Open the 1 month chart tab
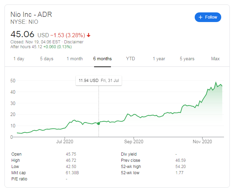The image size is (235, 189). coord(75,59)
